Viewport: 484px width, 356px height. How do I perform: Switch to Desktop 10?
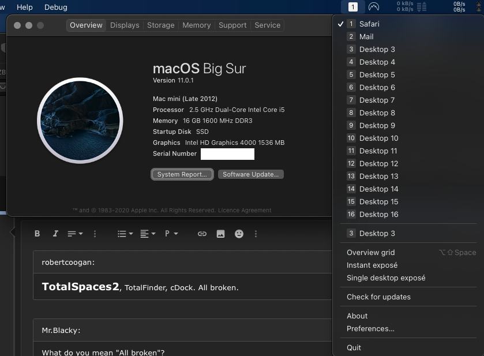[408, 138]
